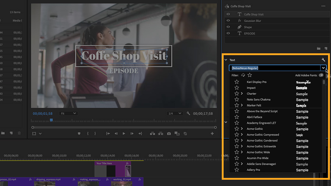Click the Go to In point button
This screenshot has width=331, height=186.
[108, 133]
